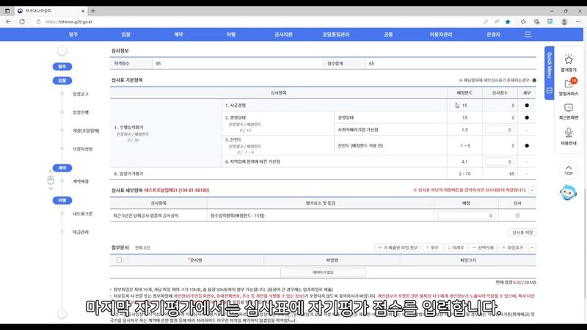Select 낙찰자선정 in left sidebar
This screenshot has width=587, height=330.
coord(82,149)
